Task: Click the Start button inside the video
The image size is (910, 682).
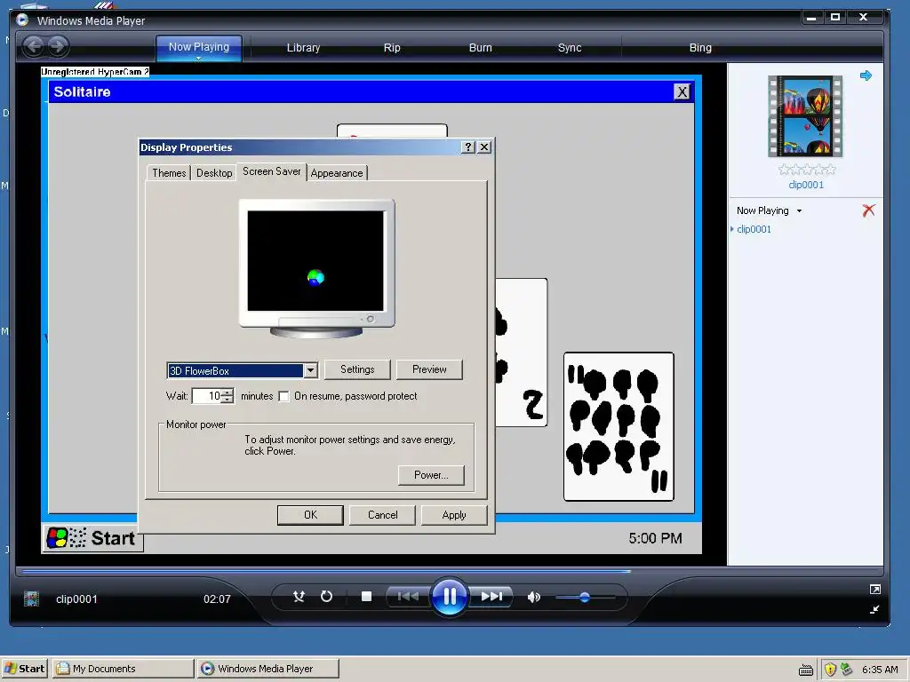Action: click(x=92, y=538)
